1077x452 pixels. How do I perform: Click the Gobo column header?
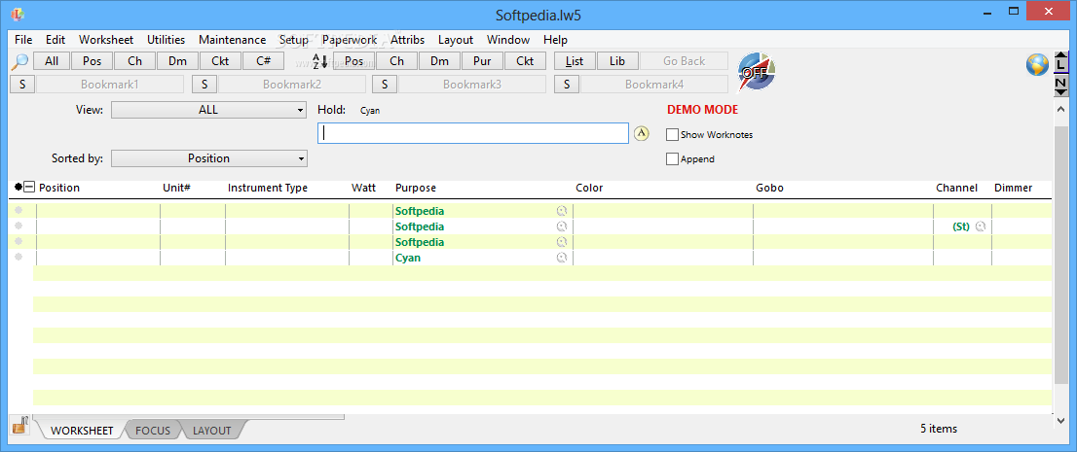point(770,188)
